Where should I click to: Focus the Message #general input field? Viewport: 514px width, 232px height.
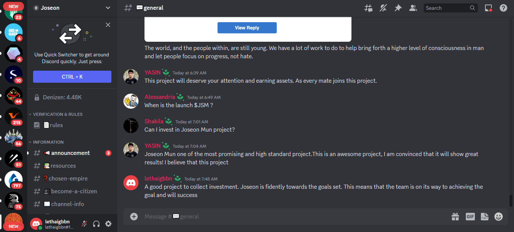coord(293,217)
